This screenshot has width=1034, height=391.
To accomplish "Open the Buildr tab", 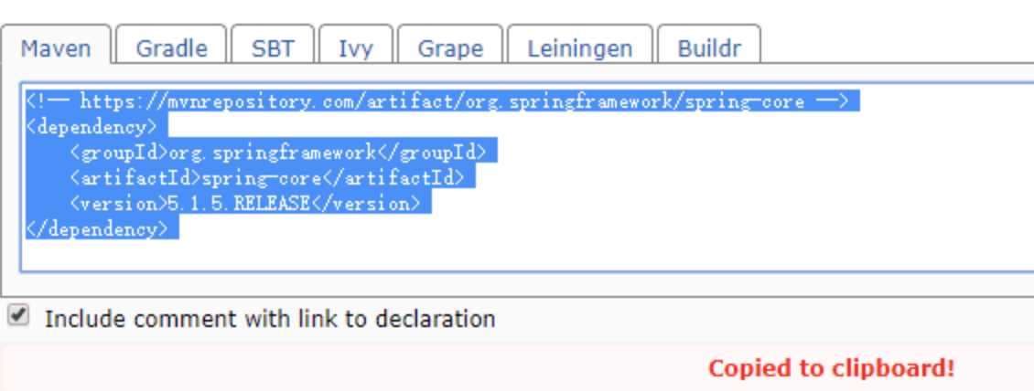I will click(x=709, y=44).
